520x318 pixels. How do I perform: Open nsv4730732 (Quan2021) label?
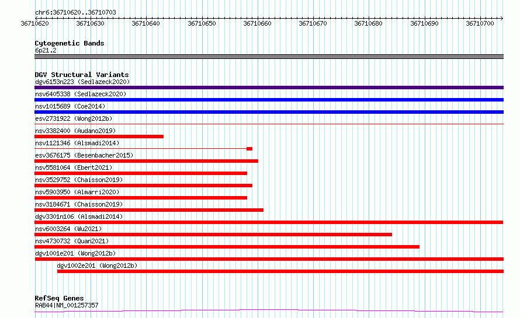coord(72,241)
